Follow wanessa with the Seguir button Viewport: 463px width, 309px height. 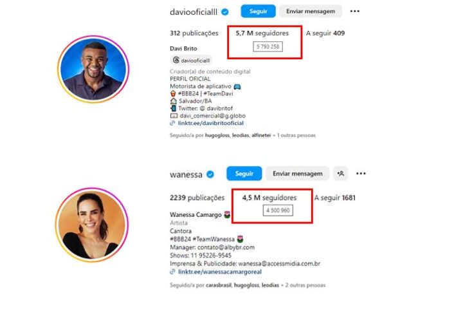(x=244, y=174)
